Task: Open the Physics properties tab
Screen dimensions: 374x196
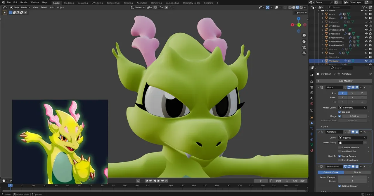Action: click(x=312, y=134)
